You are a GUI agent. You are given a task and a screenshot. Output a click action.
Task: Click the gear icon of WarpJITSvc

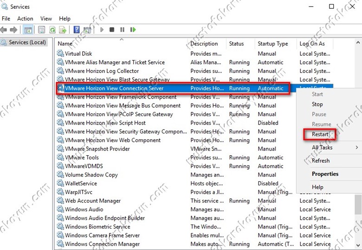tap(60, 192)
